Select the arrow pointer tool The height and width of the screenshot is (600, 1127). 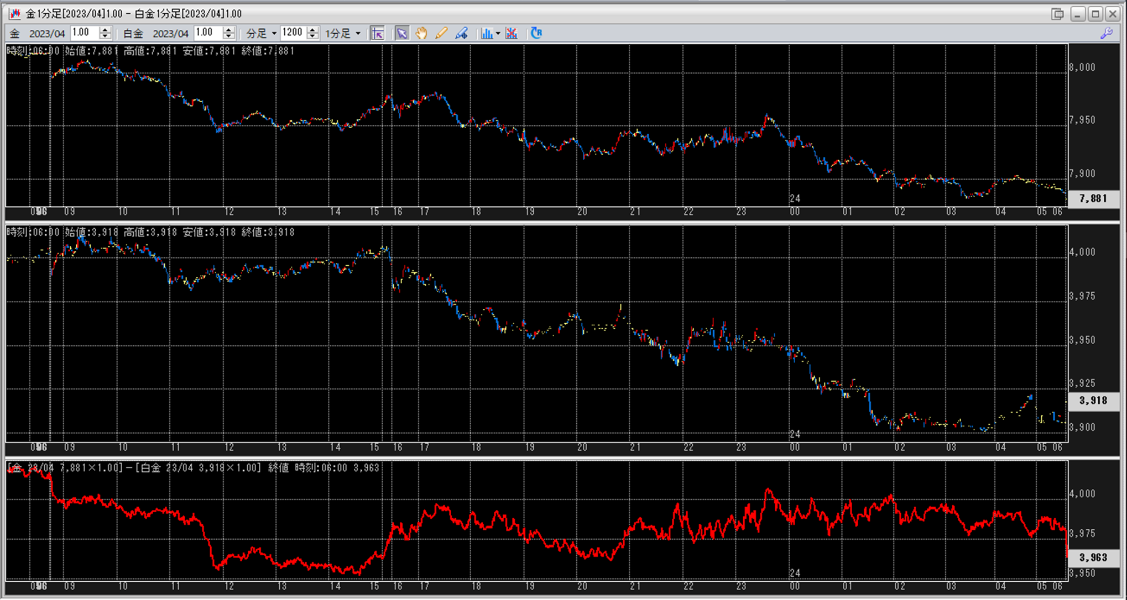tap(401, 33)
